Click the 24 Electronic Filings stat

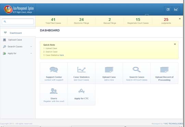(82, 21)
